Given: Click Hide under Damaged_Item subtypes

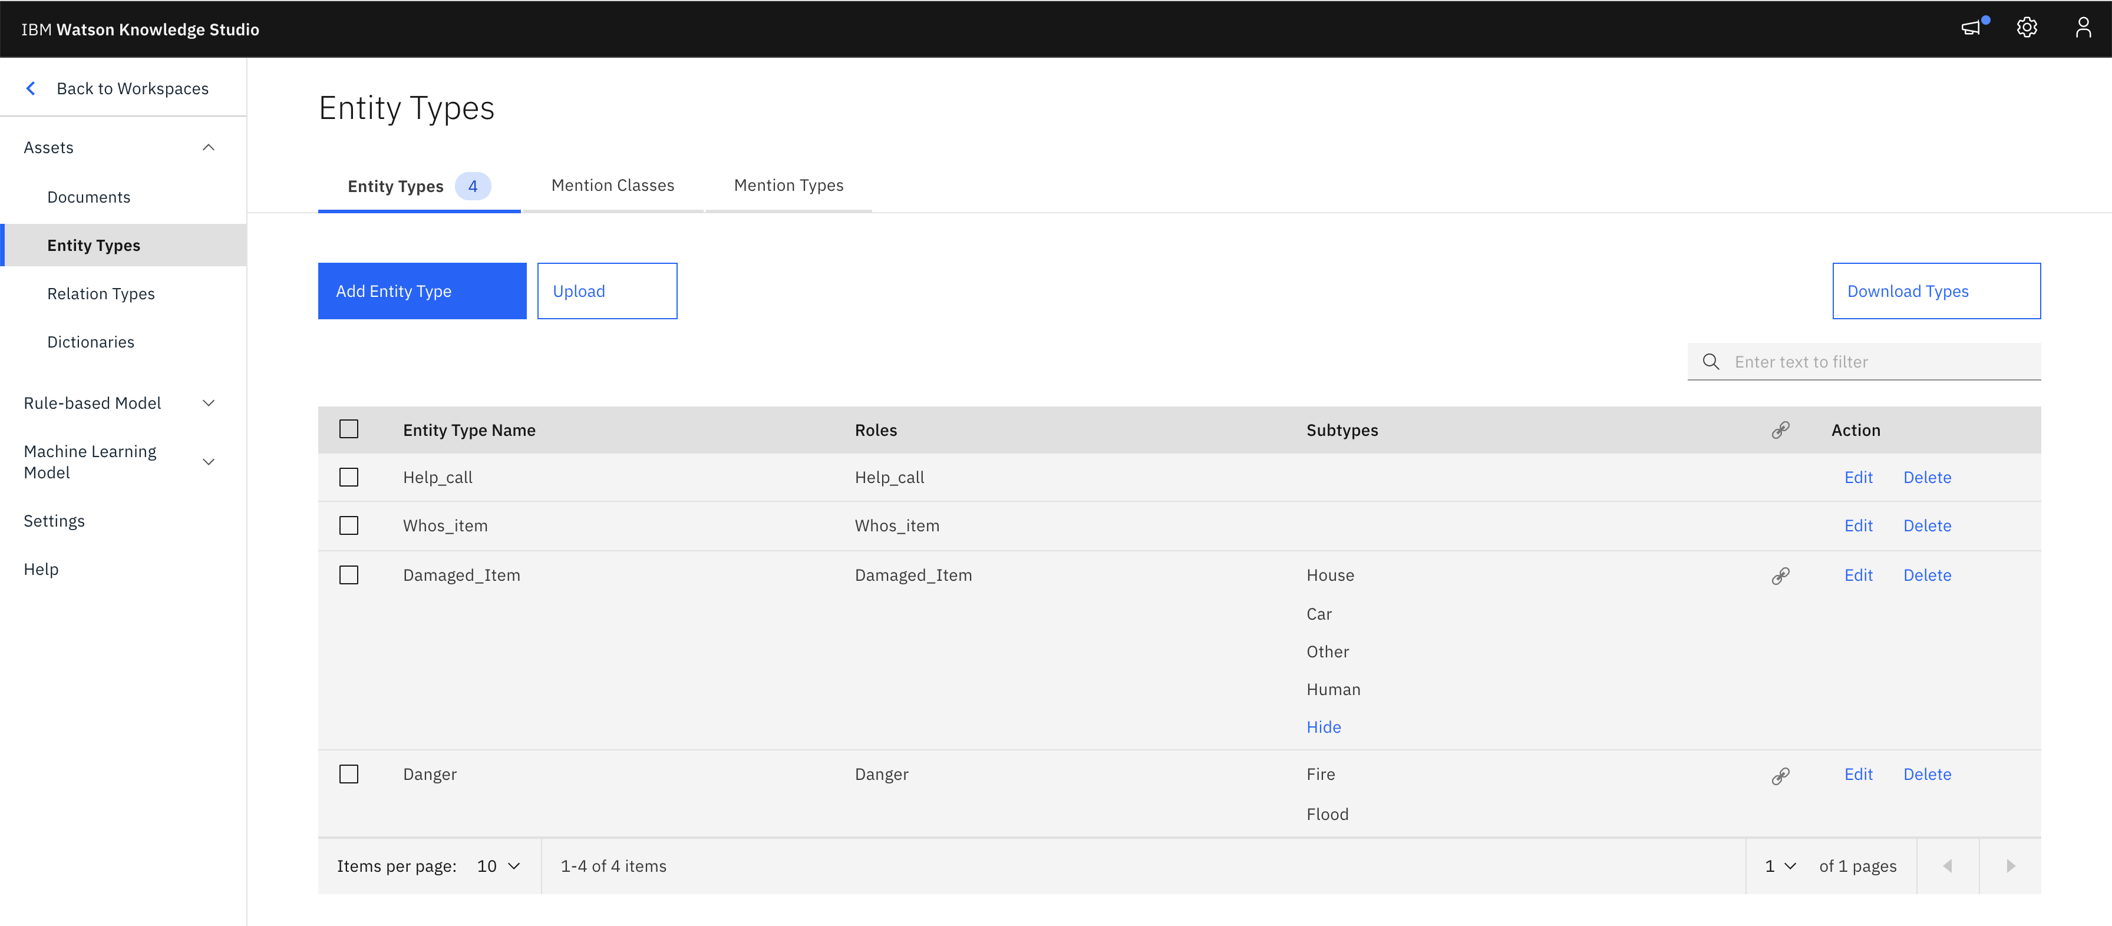Looking at the screenshot, I should click(x=1324, y=727).
